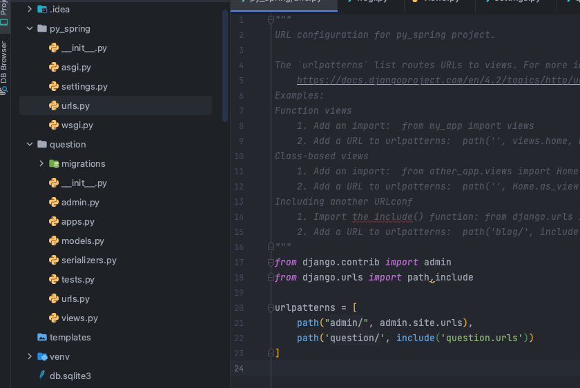Click the Python icon beside apps.py
Screen dimensions: 580x388
click(x=54, y=221)
